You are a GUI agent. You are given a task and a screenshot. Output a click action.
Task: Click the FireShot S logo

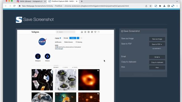(19, 20)
